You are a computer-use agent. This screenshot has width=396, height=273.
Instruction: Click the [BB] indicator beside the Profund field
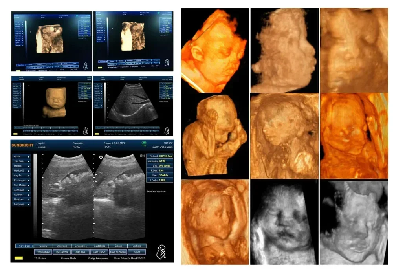(142, 156)
